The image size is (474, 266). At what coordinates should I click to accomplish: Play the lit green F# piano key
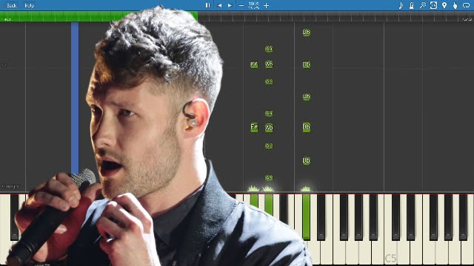[254, 200]
